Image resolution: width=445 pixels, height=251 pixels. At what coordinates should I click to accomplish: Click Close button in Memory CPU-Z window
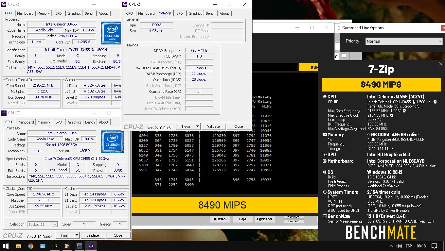coord(239,126)
